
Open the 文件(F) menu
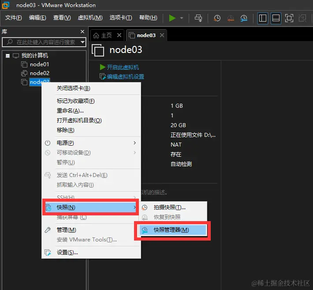(x=13, y=18)
